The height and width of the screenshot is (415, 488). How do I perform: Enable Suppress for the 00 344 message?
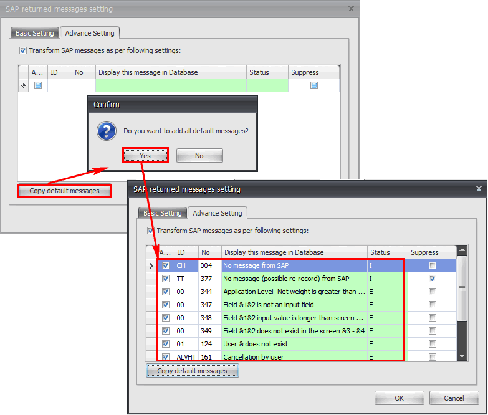pos(433,292)
